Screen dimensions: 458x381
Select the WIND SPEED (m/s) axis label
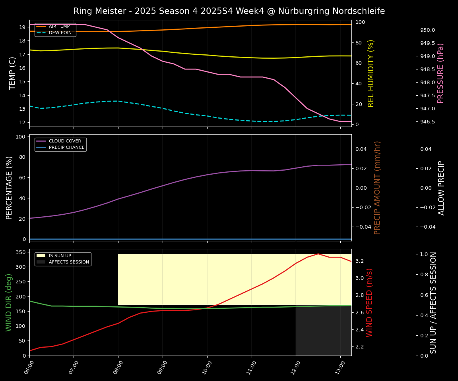(369, 302)
